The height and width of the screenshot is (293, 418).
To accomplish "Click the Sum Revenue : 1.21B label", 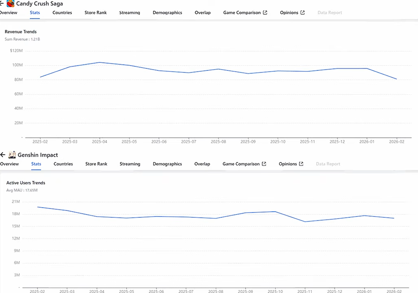I will coord(23,39).
